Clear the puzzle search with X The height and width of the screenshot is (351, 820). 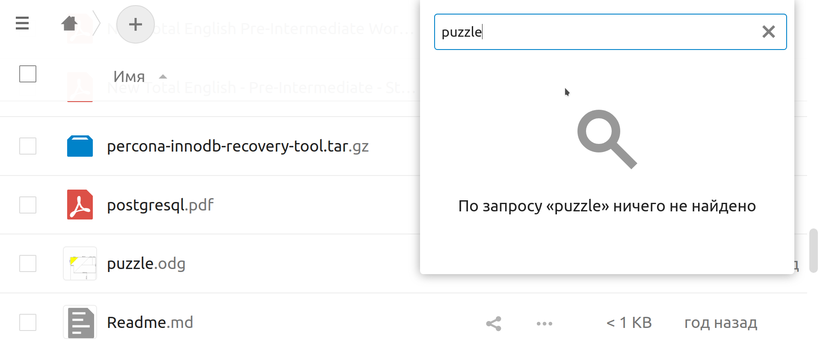[x=768, y=32]
